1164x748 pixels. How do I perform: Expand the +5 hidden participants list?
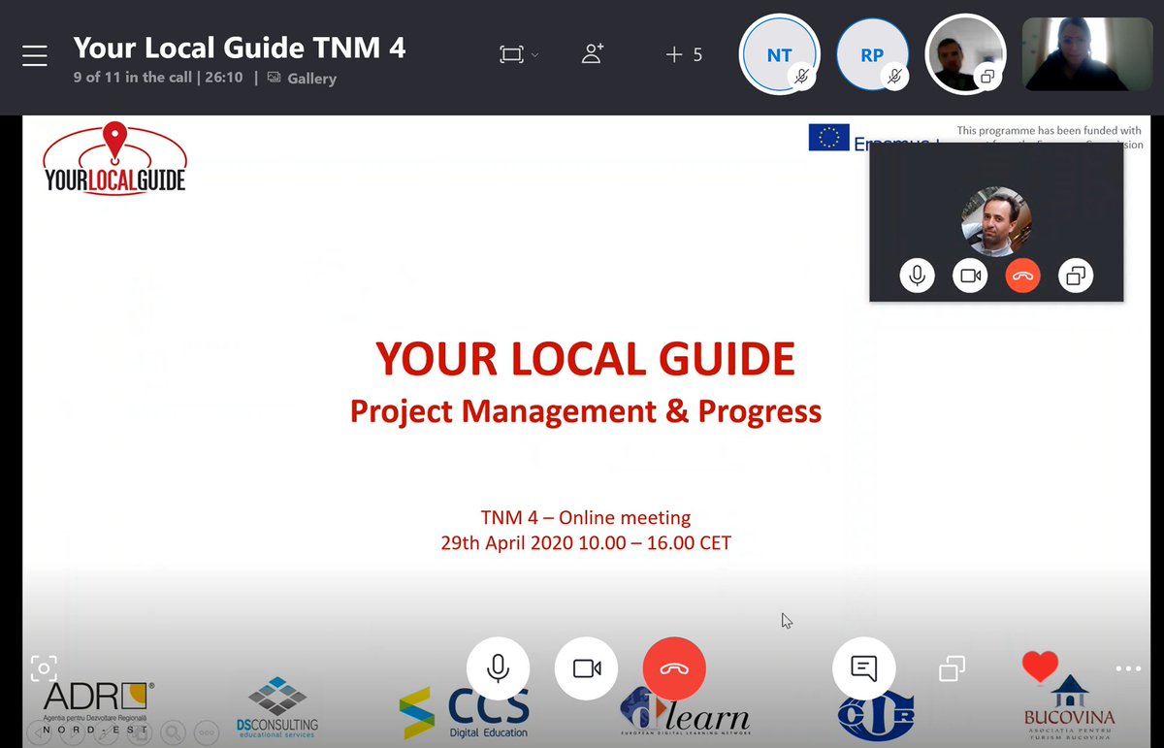coord(684,55)
